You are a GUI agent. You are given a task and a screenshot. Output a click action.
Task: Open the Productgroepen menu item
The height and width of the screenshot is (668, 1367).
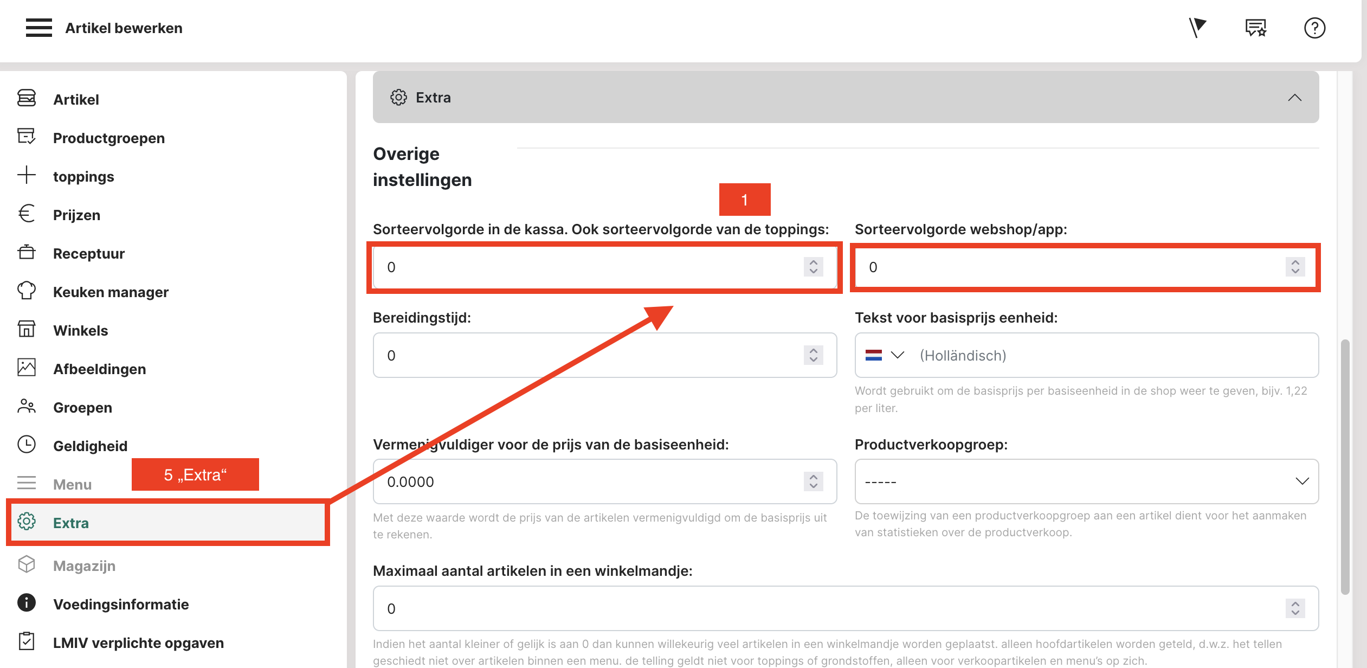point(108,138)
